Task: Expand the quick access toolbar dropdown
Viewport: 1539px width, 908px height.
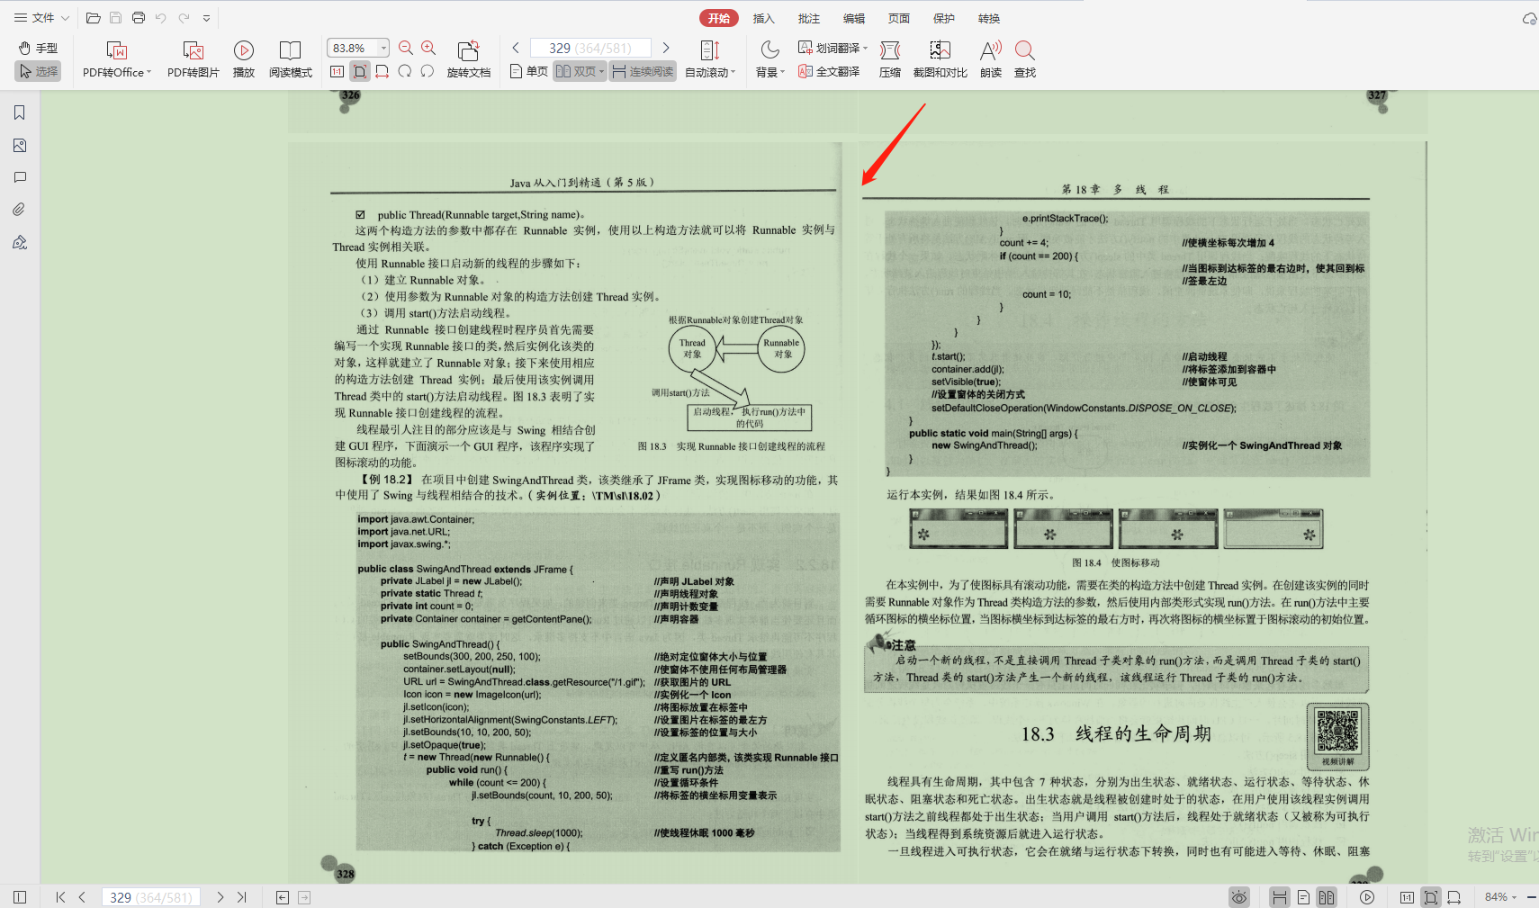Action: (206, 18)
